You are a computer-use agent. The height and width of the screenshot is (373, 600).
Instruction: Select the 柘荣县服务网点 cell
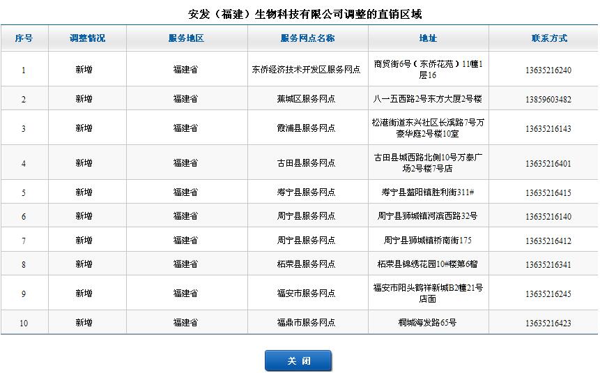[306, 264]
